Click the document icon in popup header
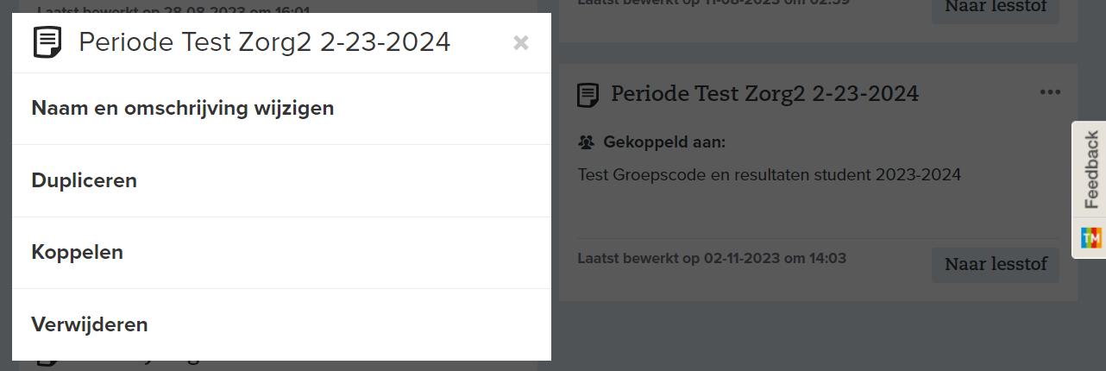 pyautogui.click(x=47, y=42)
